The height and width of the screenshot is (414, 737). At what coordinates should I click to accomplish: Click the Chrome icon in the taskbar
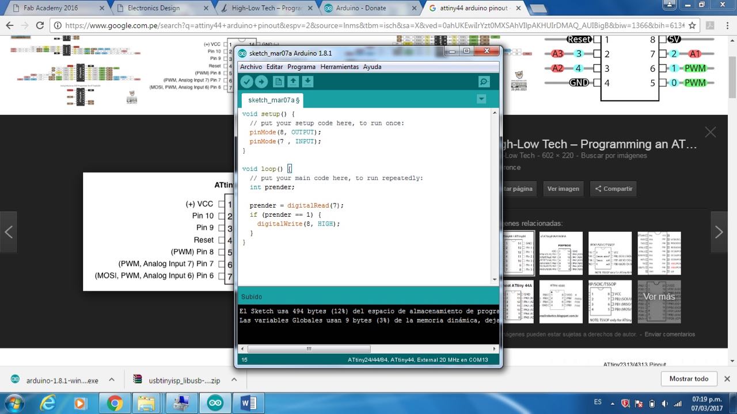point(114,403)
